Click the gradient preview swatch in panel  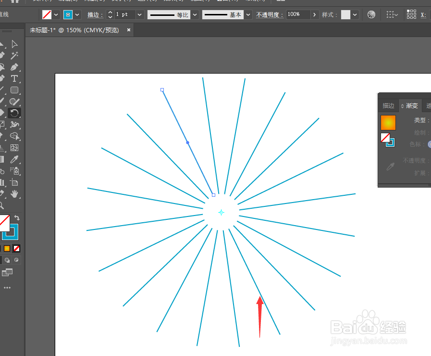pyautogui.click(x=388, y=122)
